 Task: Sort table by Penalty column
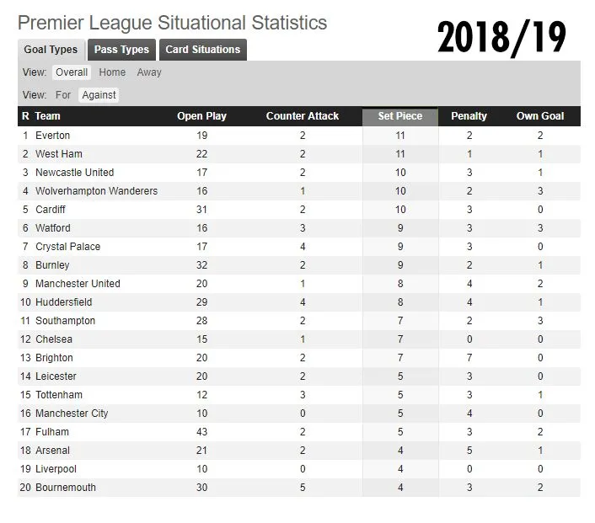tap(469, 116)
